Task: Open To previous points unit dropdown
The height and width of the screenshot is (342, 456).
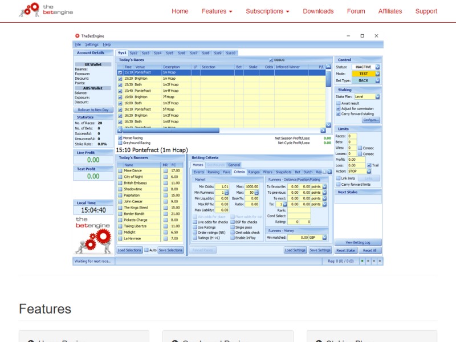Action: click(324, 193)
